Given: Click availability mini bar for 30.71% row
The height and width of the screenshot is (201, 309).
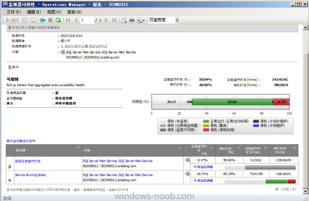Looking at the screenshot, I should tap(260, 181).
